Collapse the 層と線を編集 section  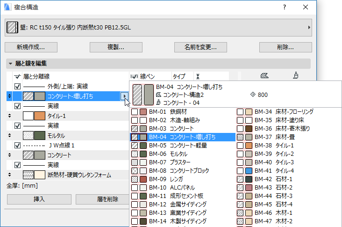coord(10,64)
